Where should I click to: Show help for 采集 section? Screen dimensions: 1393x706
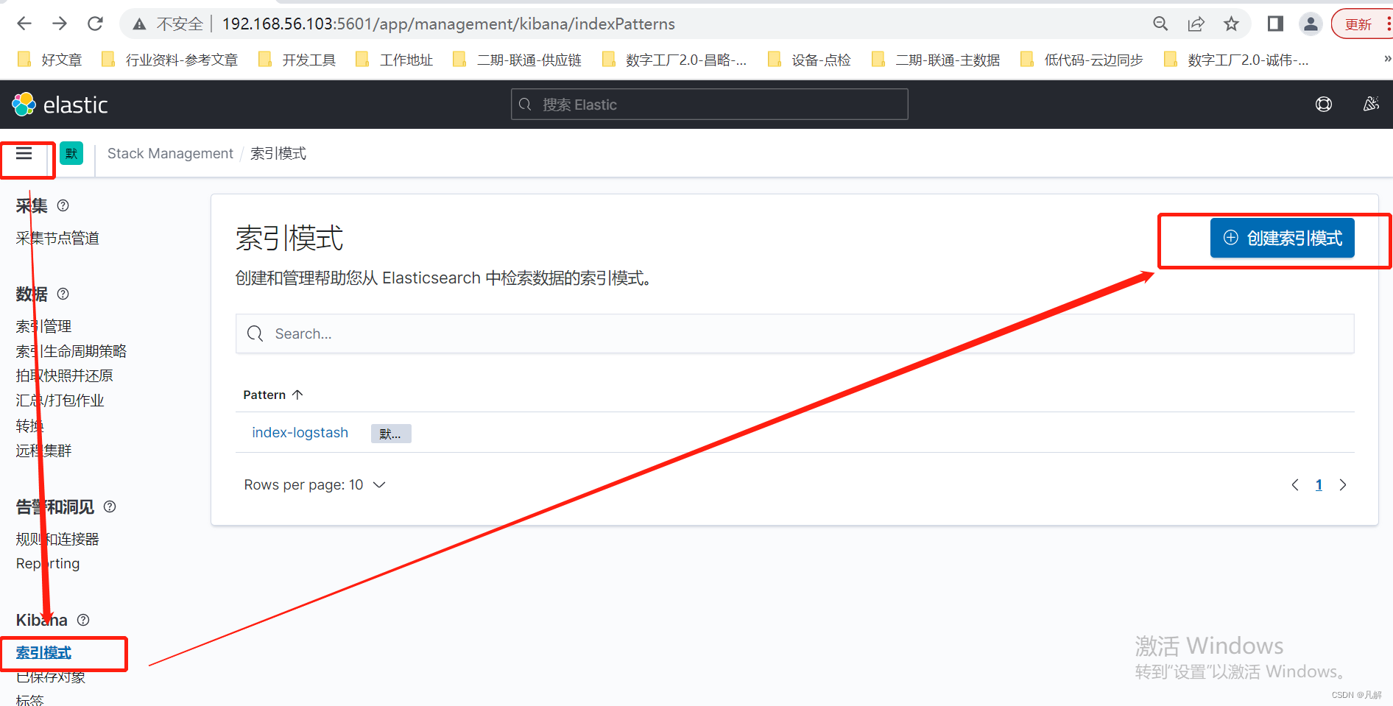63,205
